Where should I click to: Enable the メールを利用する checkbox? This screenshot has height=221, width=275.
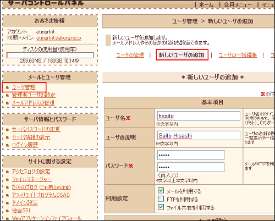click(161, 191)
